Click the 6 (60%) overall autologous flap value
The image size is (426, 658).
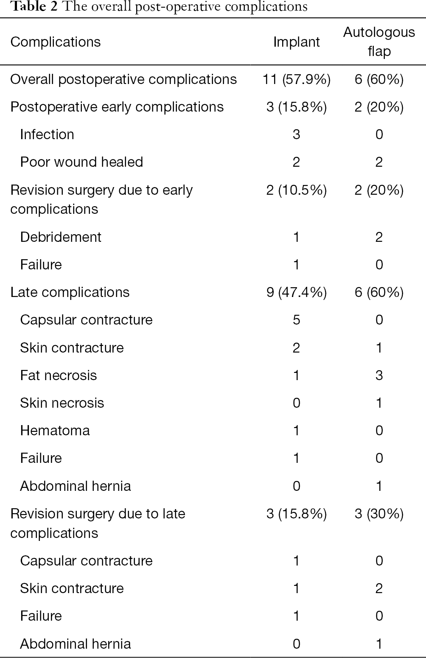pos(379,79)
